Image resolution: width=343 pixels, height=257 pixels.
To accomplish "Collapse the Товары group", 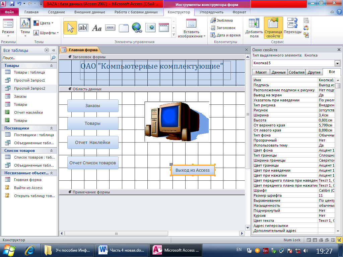I will (x=51, y=66).
